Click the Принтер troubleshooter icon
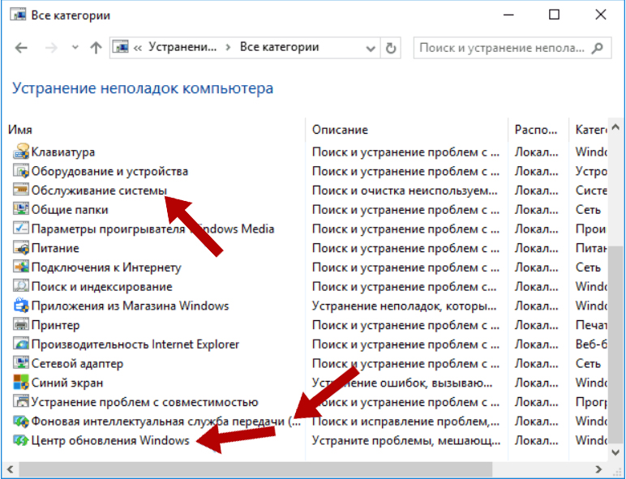Screen dimensions: 626x479 (21, 324)
